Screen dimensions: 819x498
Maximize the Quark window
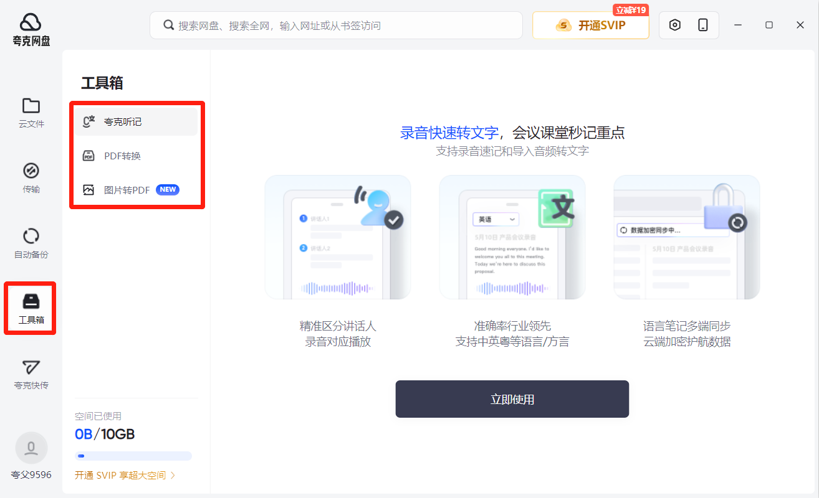[769, 25]
